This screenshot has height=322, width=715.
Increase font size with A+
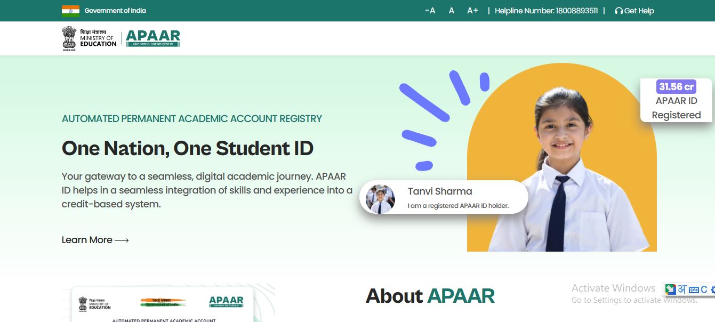click(473, 11)
